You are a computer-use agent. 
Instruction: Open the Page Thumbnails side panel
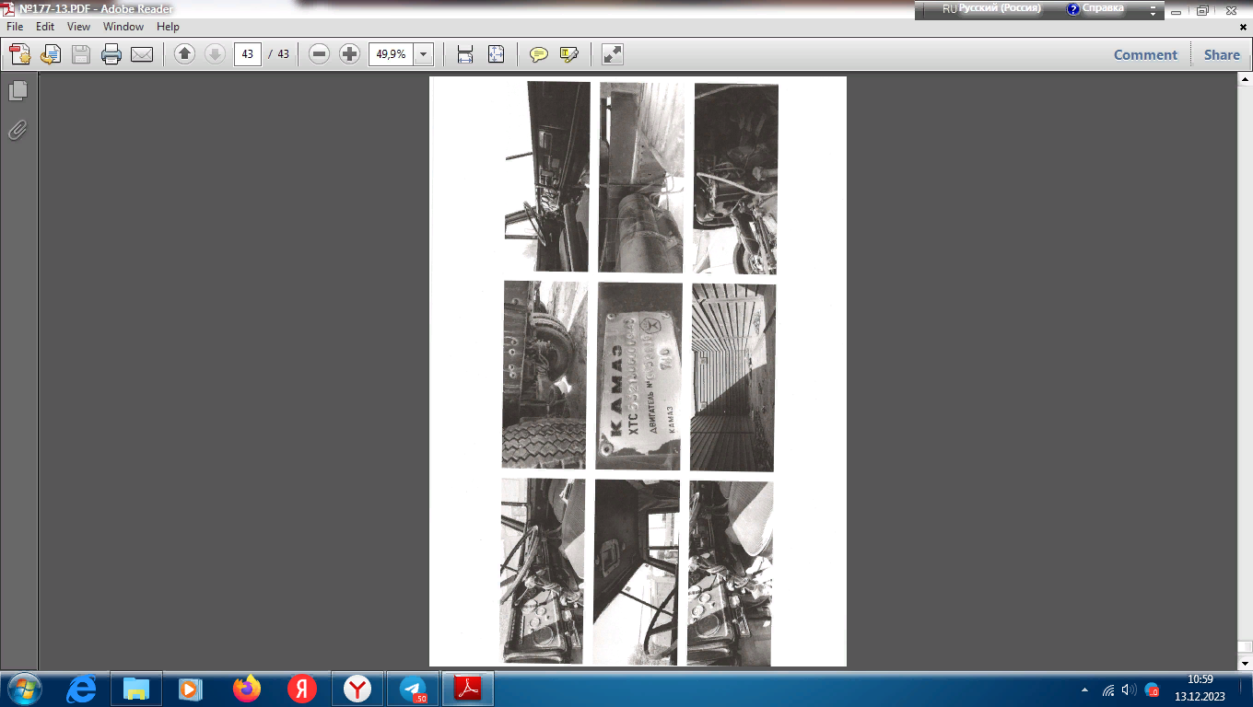18,90
